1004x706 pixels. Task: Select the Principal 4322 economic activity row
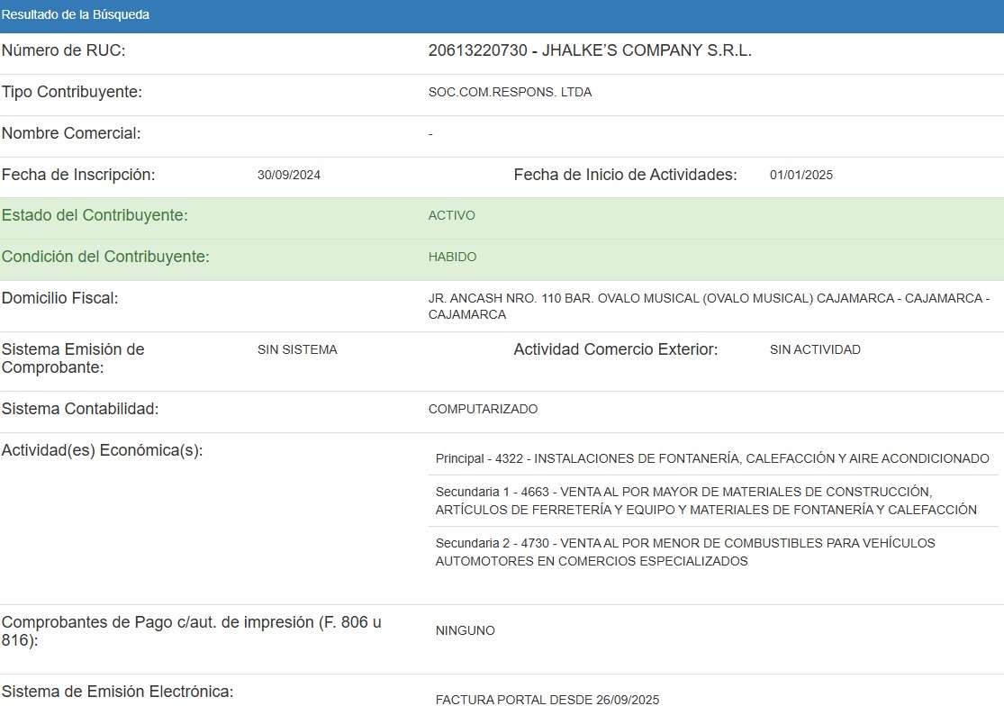pyautogui.click(x=712, y=459)
